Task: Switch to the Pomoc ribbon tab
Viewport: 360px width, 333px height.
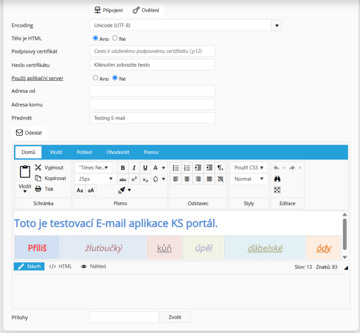Action: [151, 152]
